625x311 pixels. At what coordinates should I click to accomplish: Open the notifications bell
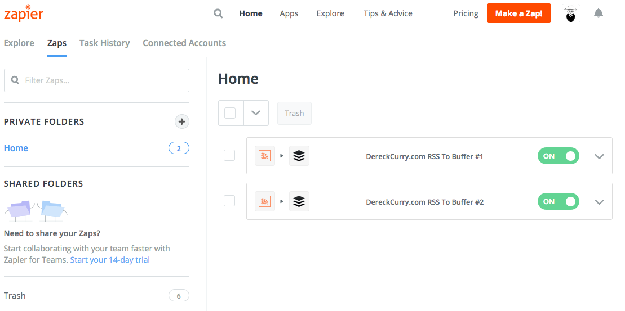599,13
